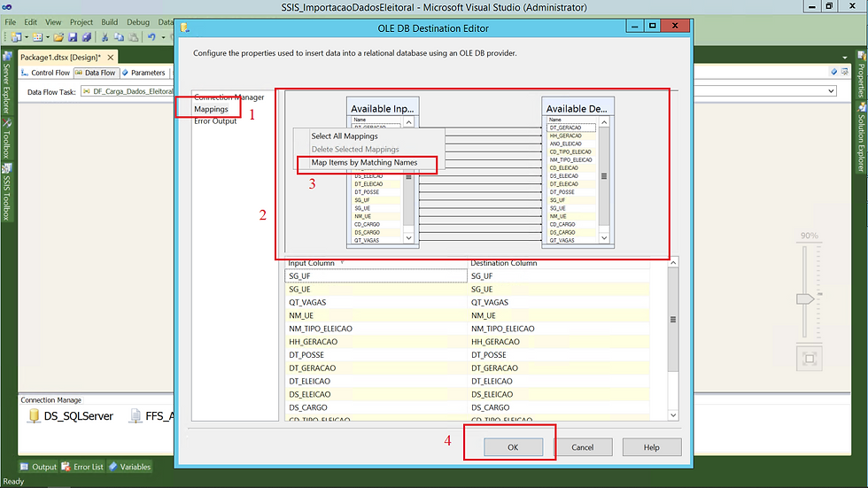Click the DS_SQLServer connection manager
This screenshot has width=868, height=488.
(x=71, y=416)
